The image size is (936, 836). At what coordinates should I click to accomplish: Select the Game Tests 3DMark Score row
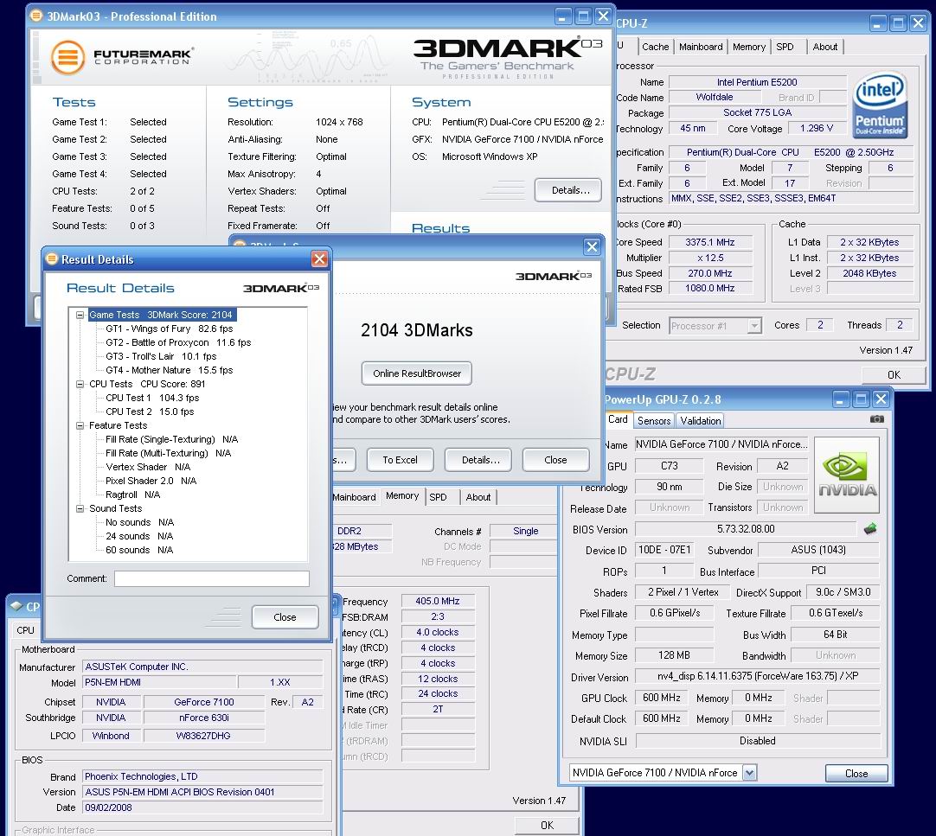pyautogui.click(x=161, y=315)
